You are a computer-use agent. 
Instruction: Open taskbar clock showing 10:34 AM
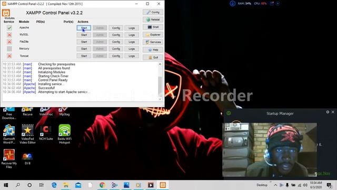coord(316,185)
